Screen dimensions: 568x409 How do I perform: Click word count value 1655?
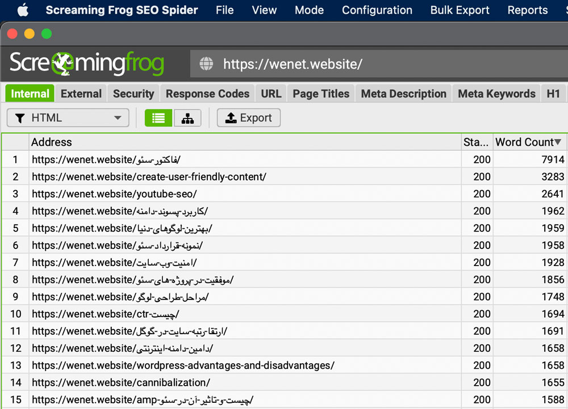pos(553,382)
